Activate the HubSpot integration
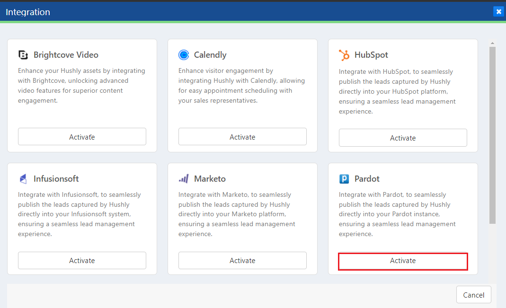 (403, 138)
